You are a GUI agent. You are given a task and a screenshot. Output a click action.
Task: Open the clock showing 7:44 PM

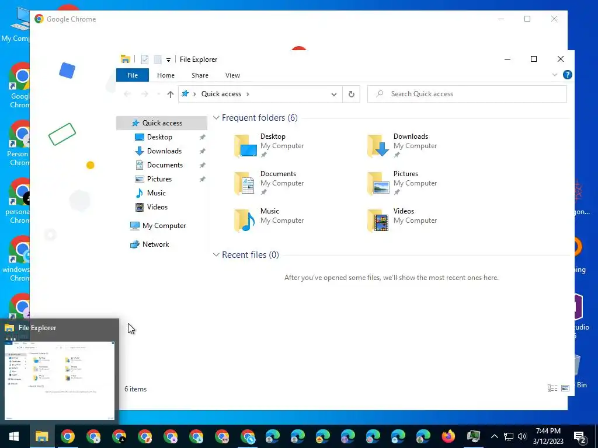coord(548,436)
